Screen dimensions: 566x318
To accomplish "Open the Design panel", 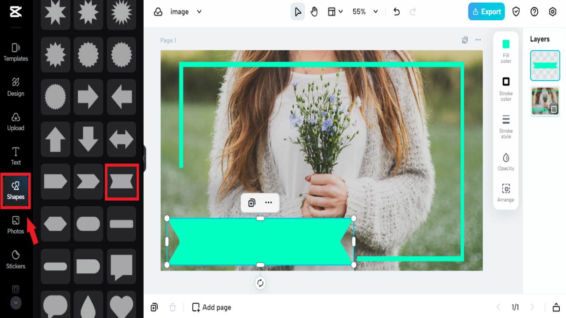I will pos(15,87).
